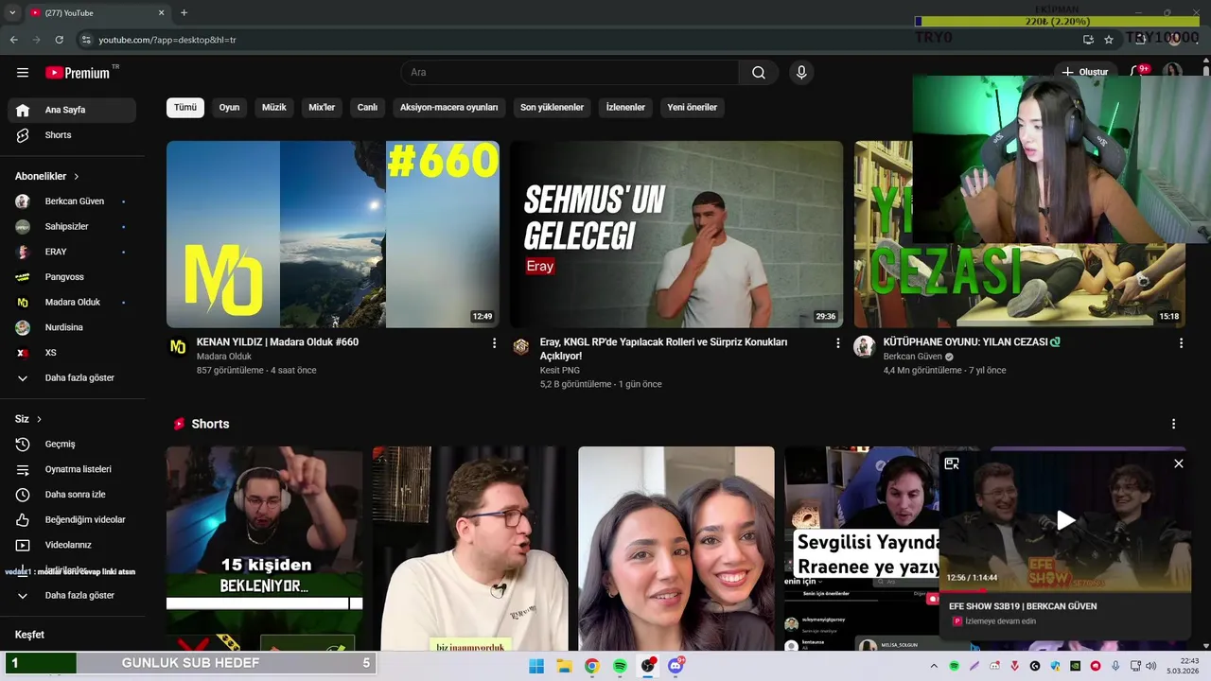Open Videolarınız in the sidebar
The image size is (1211, 681).
click(x=72, y=546)
